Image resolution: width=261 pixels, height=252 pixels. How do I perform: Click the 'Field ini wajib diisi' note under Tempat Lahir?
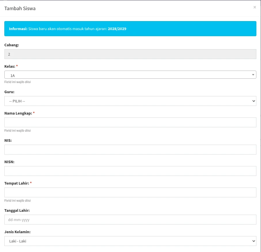(x=17, y=201)
